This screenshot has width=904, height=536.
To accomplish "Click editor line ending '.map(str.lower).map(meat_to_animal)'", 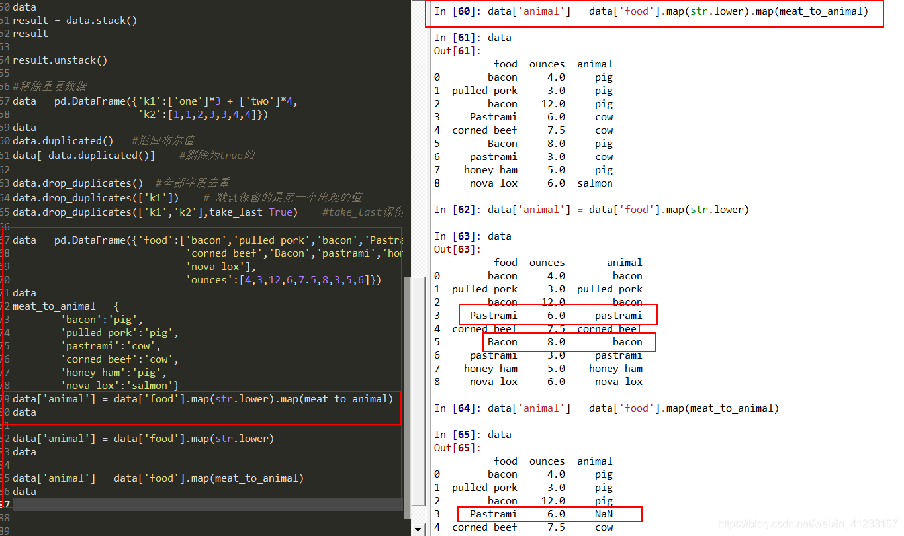I will click(203, 398).
